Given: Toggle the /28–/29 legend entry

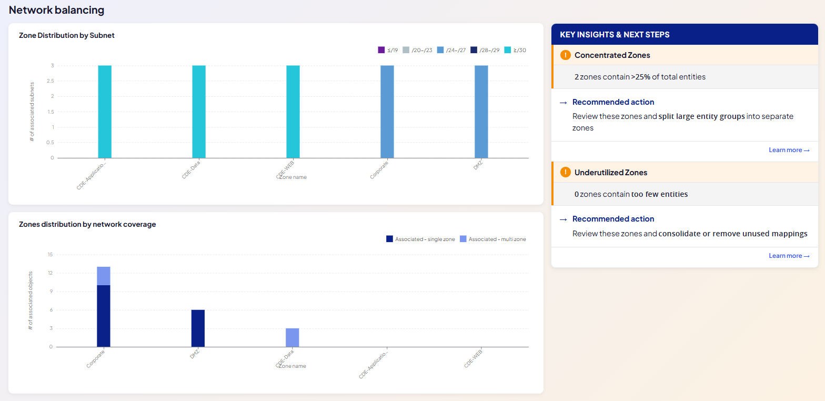Looking at the screenshot, I should click(x=485, y=50).
